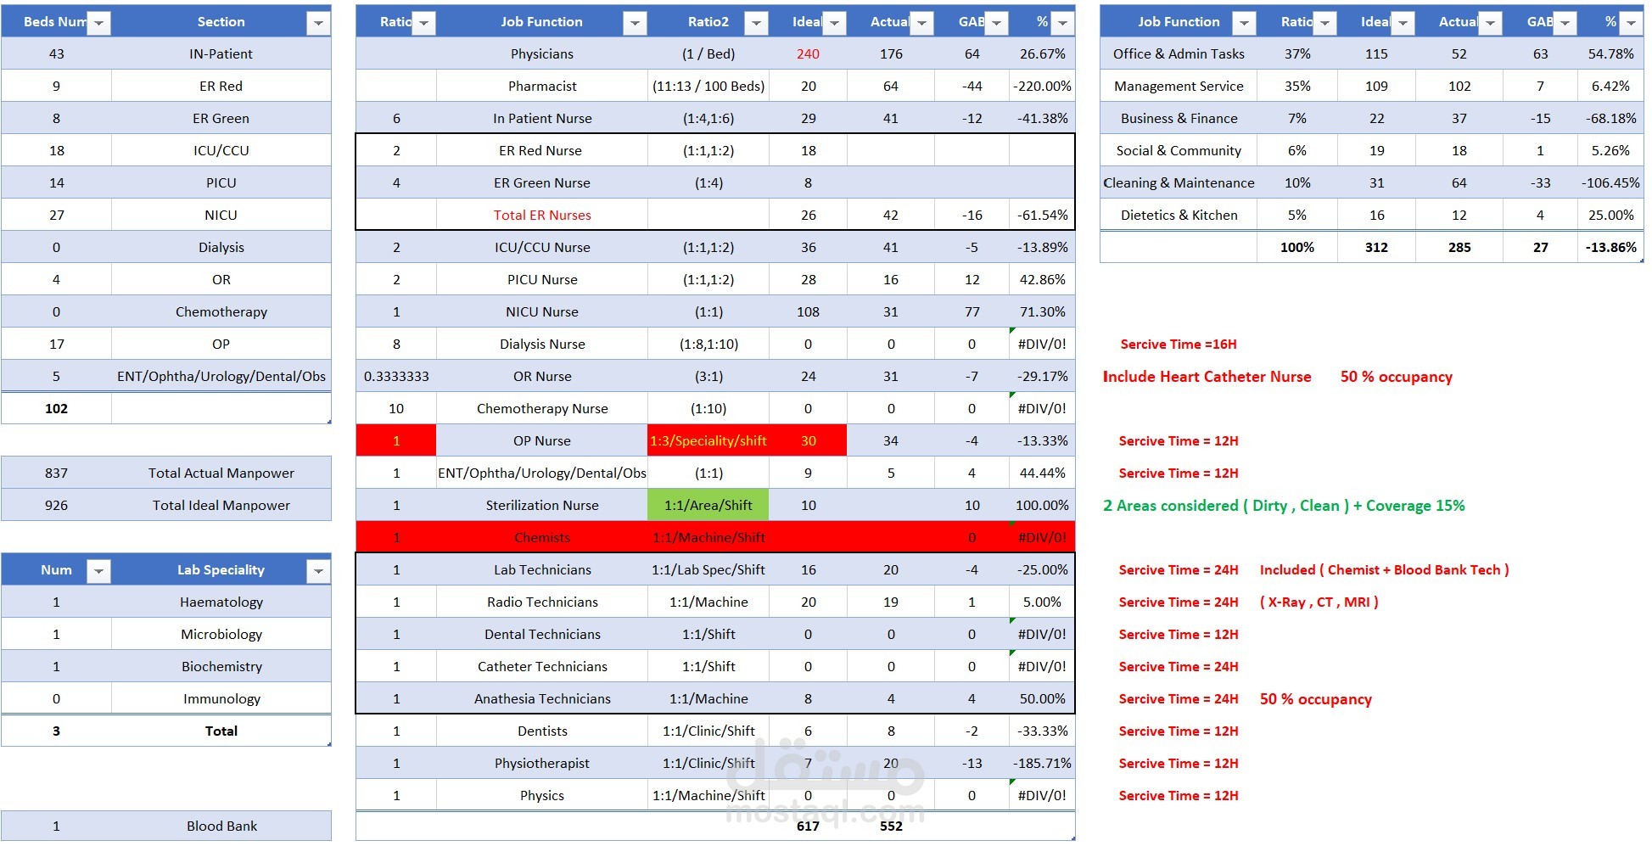This screenshot has height=846, width=1652.
Task: Select the Physicians job function cell
Action: tap(542, 53)
